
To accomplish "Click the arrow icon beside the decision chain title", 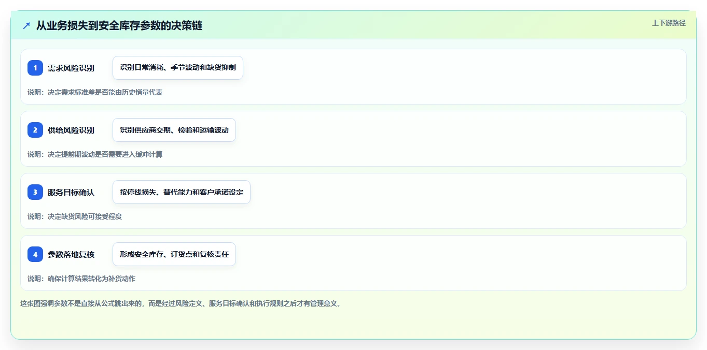I will click(x=26, y=25).
